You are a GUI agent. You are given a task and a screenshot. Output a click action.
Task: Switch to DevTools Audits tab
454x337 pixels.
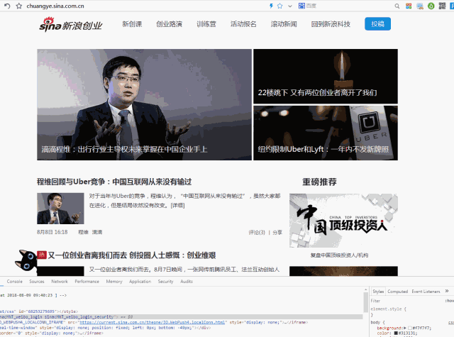tap(187, 282)
